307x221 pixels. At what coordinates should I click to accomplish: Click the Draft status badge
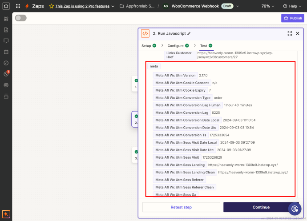[227, 6]
